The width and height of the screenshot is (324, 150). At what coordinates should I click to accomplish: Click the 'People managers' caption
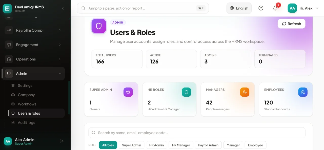pos(218,109)
